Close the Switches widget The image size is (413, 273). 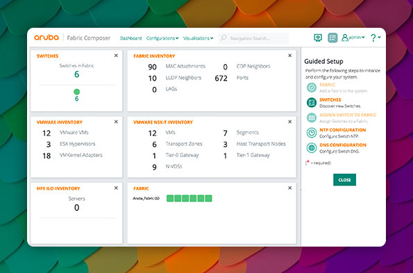click(116, 56)
